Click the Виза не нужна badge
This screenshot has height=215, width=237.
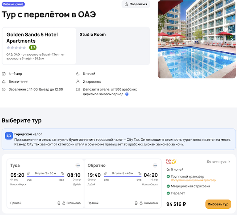[x=14, y=4]
